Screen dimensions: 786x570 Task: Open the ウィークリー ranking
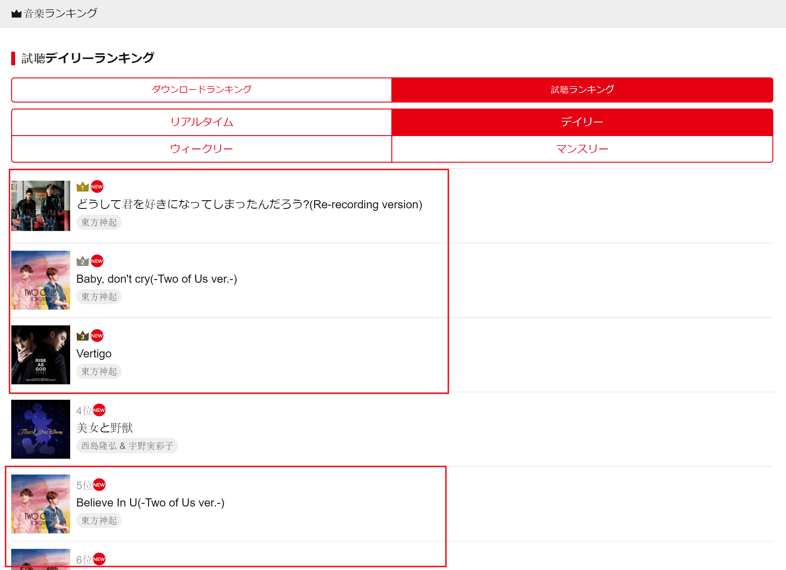(201, 149)
